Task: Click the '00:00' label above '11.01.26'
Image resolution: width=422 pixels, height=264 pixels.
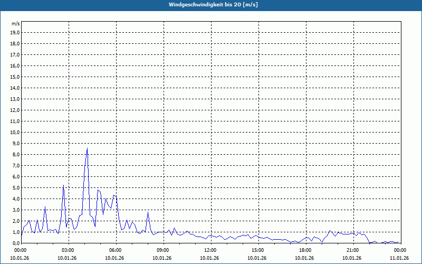Action: pos(401,250)
